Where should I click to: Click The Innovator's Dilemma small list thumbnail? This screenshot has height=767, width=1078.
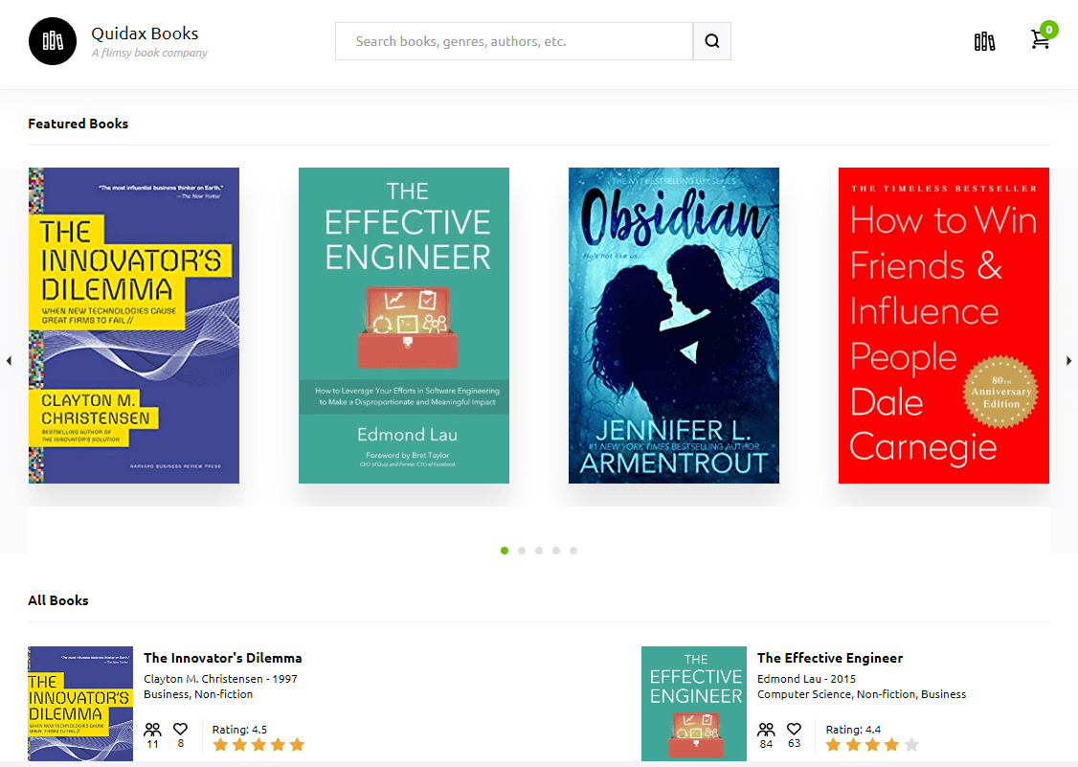pyautogui.click(x=80, y=704)
